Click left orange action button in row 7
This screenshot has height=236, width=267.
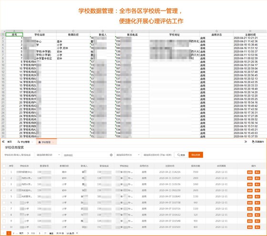[x=250, y=209]
